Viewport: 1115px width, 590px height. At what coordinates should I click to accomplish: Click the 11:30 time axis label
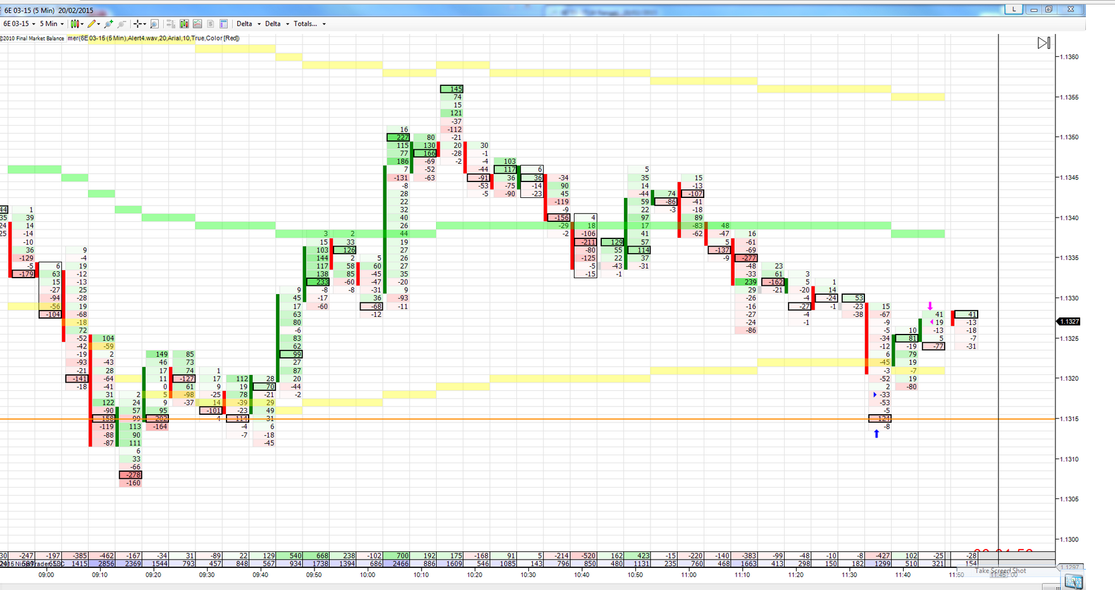click(x=849, y=575)
